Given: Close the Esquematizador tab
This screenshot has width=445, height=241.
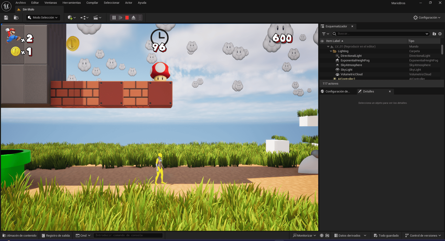Looking at the screenshot, I should click(x=352, y=26).
